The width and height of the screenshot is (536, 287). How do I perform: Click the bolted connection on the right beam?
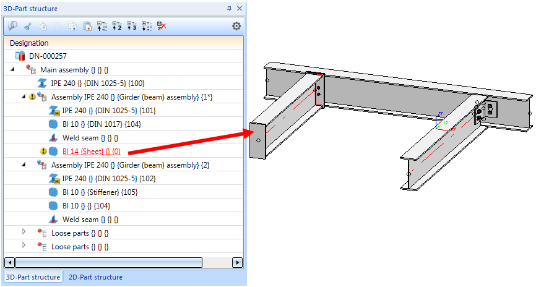coord(485,111)
